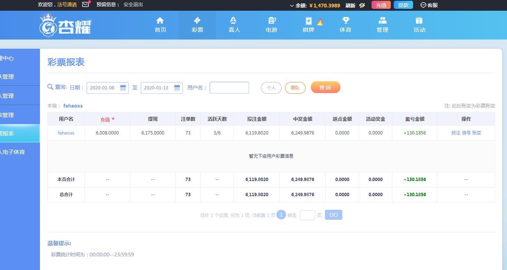Open user fahaoxs link in table row
Viewport: 507px width, 270px height.
pos(66,133)
